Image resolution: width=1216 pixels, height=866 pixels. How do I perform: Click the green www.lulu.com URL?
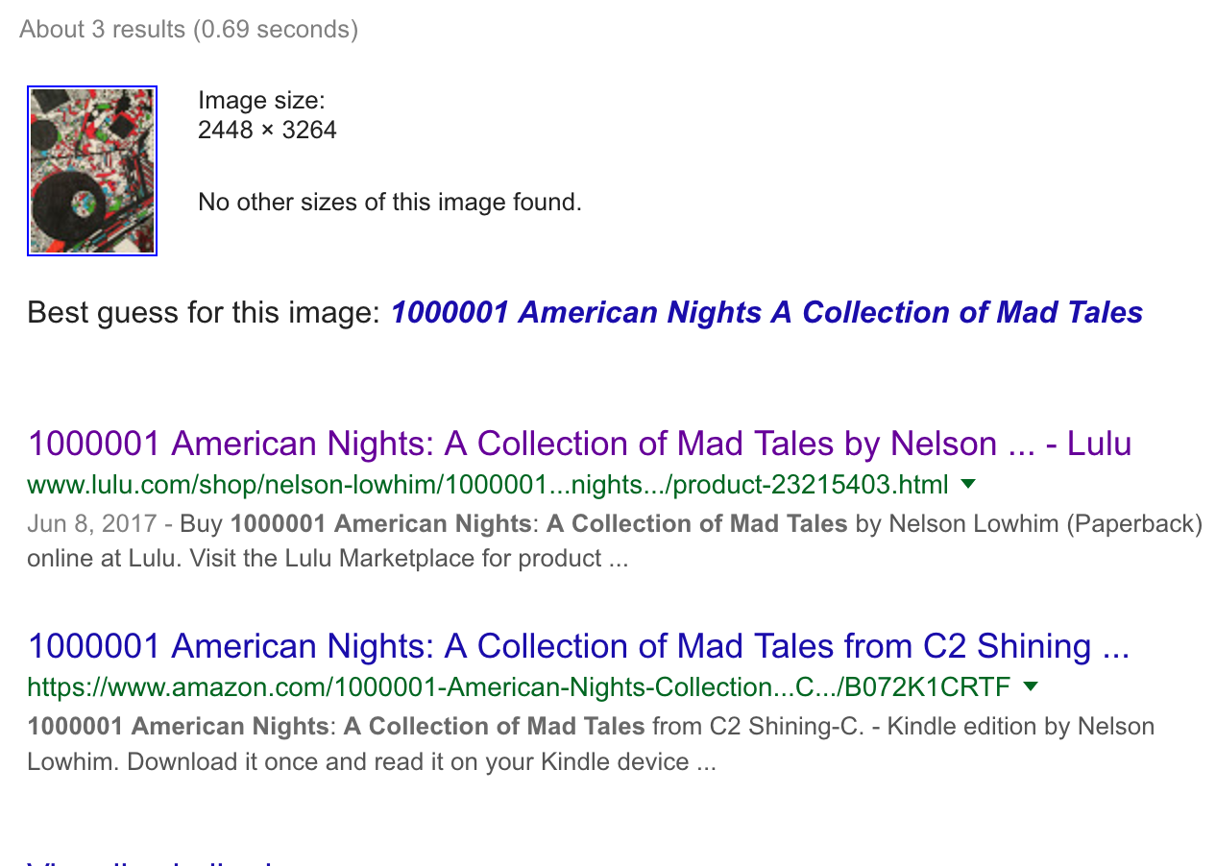(x=487, y=485)
